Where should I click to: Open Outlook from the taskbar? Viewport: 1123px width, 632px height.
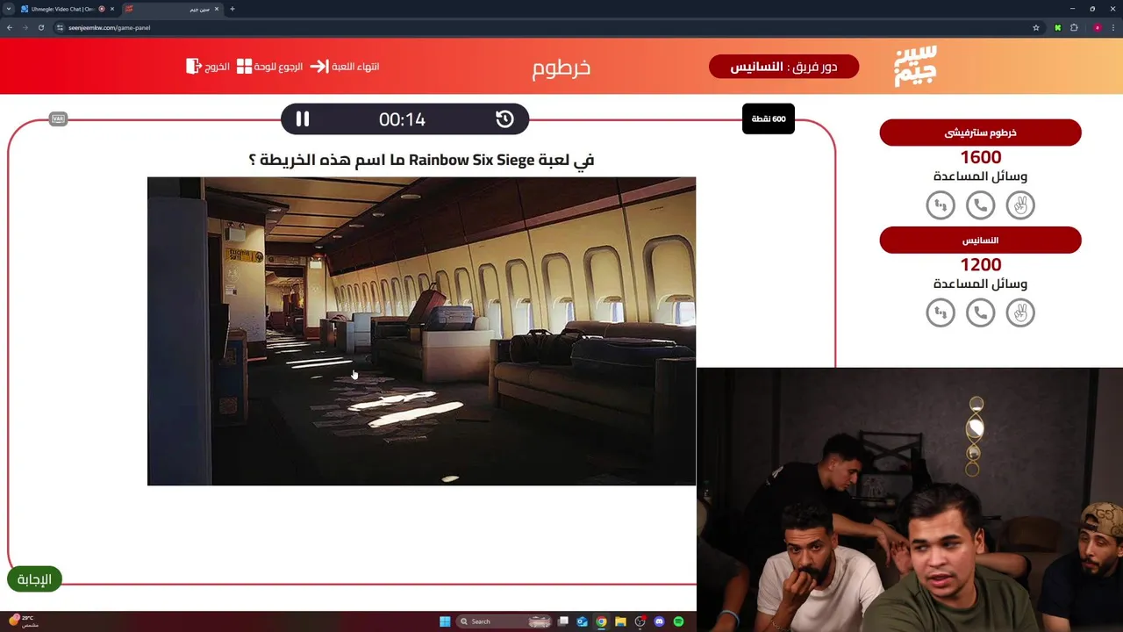[582, 621]
